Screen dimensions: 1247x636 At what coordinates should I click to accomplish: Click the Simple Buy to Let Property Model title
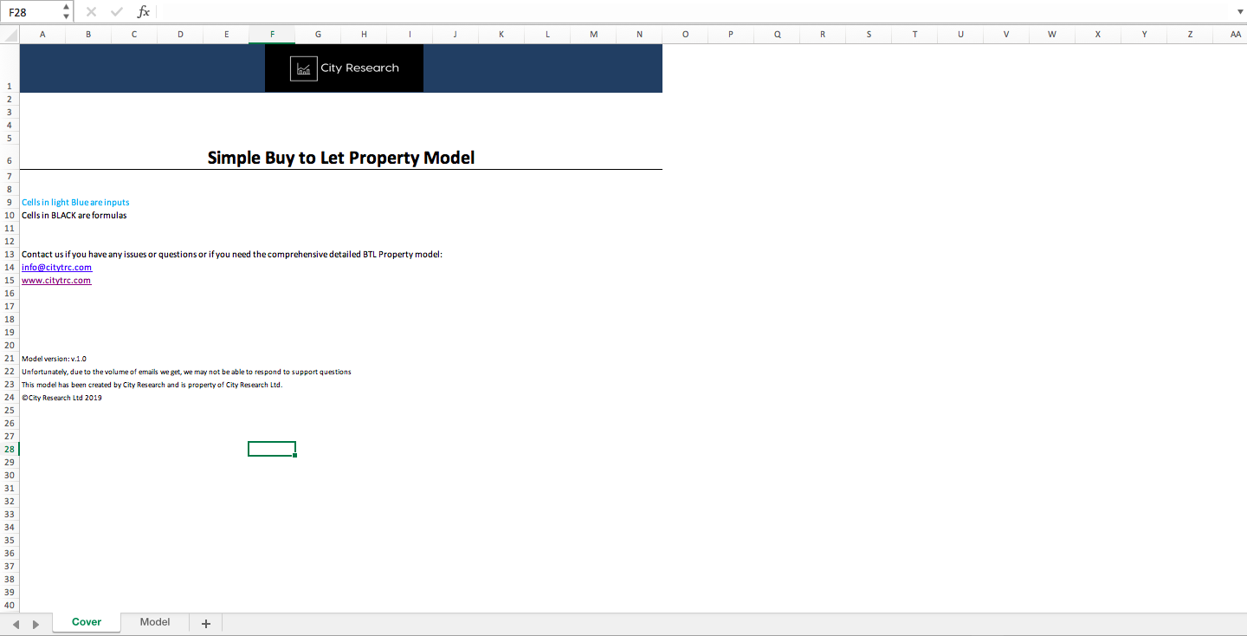click(x=341, y=158)
